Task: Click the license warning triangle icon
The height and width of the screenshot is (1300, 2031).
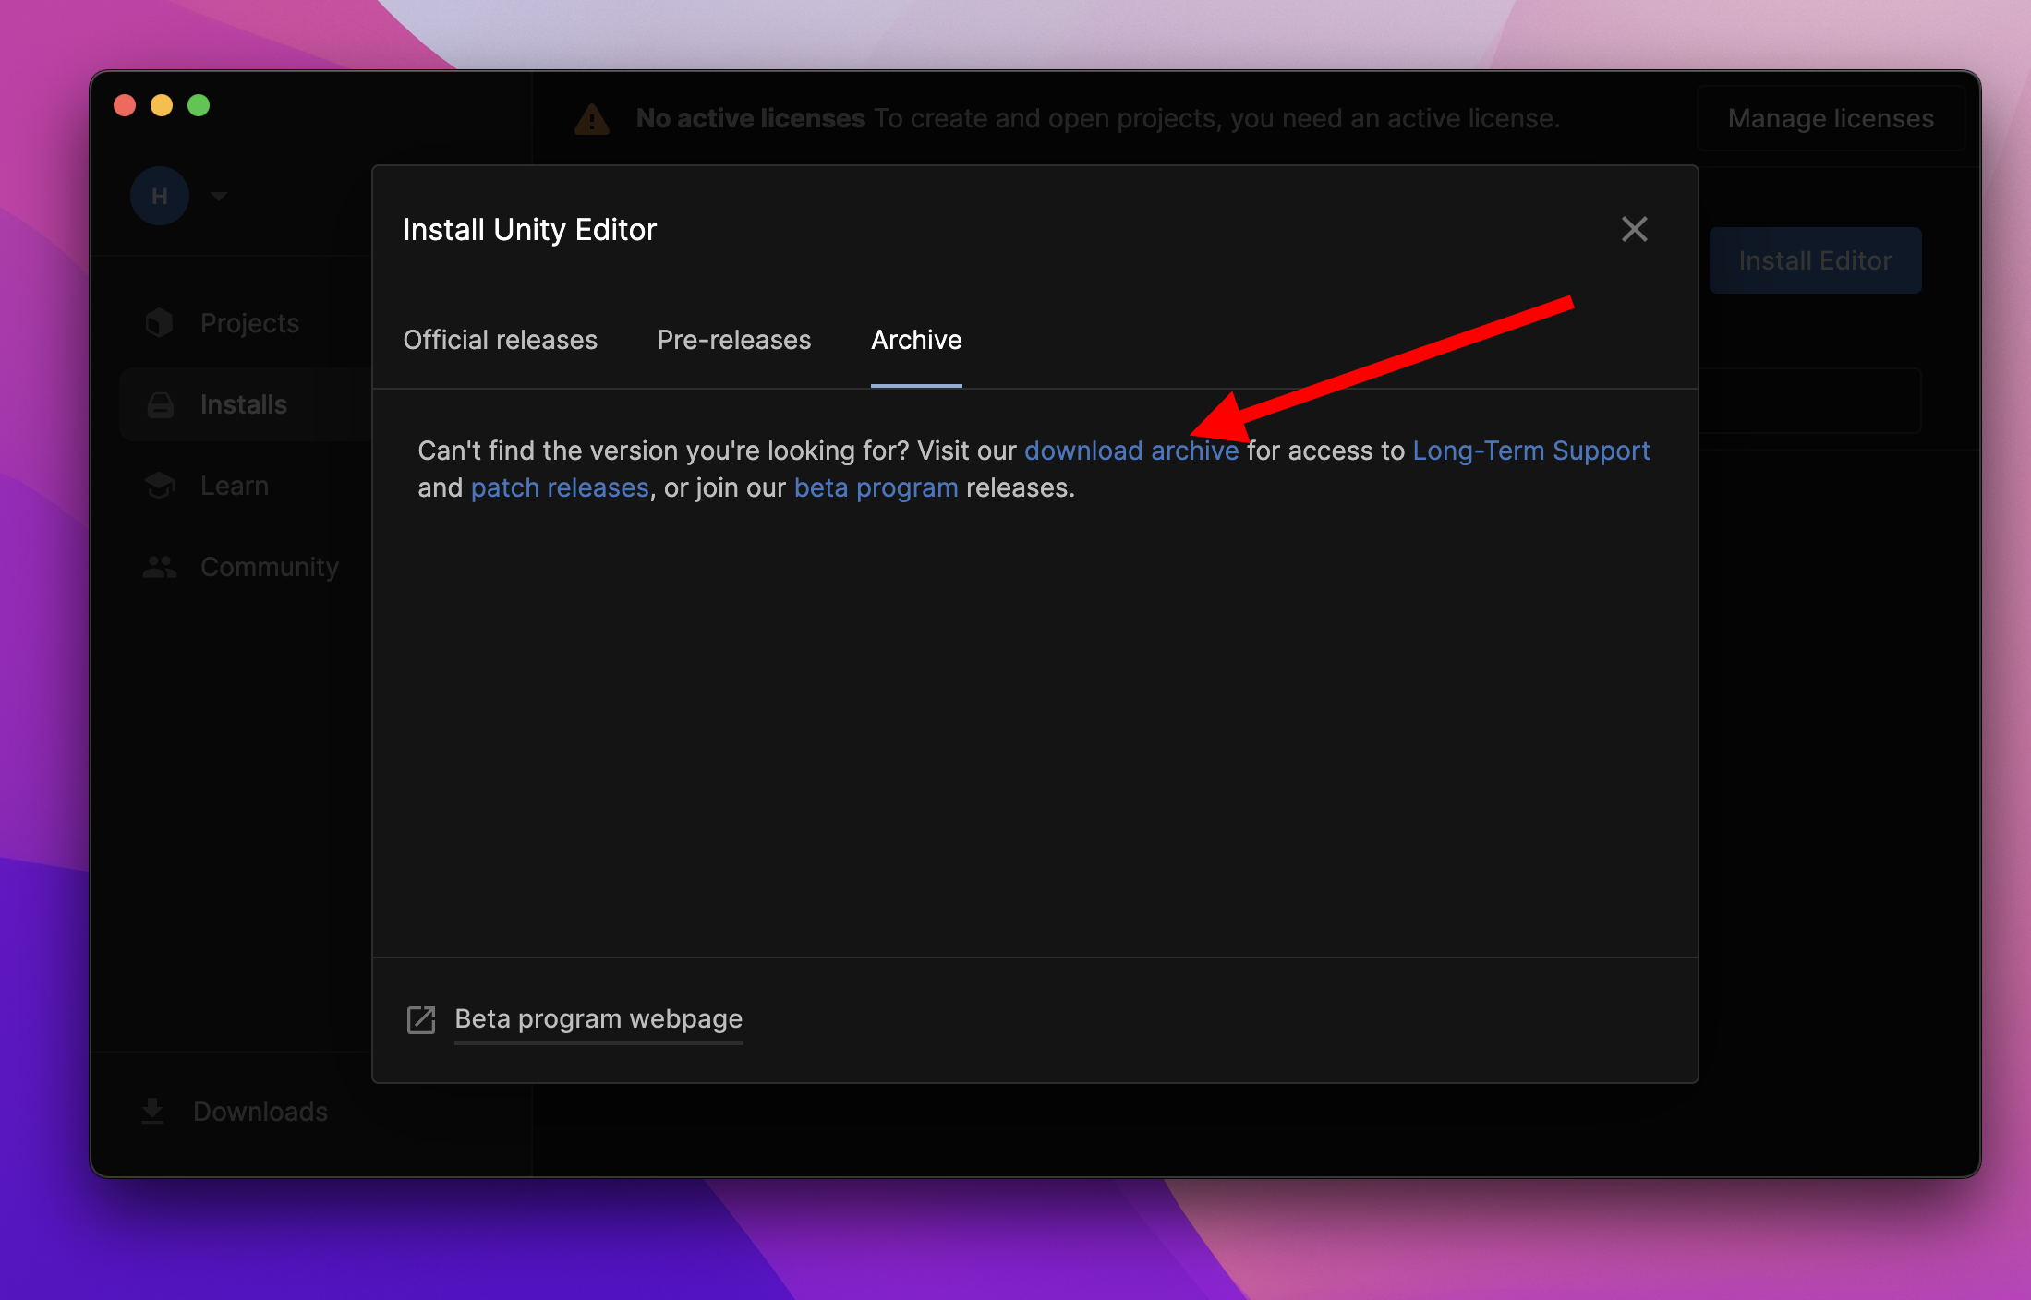Action: 592,119
